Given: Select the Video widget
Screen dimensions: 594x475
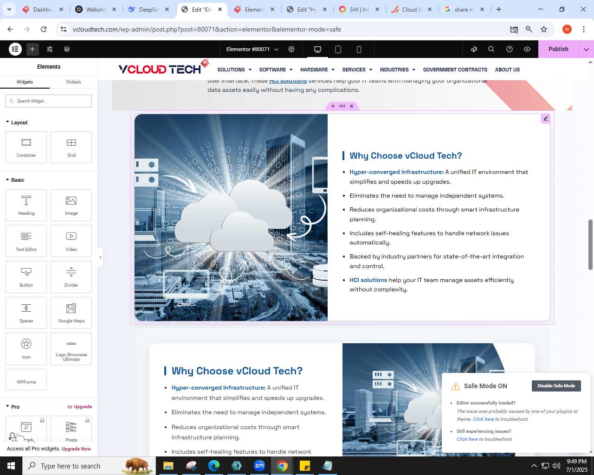Looking at the screenshot, I should point(71,241).
